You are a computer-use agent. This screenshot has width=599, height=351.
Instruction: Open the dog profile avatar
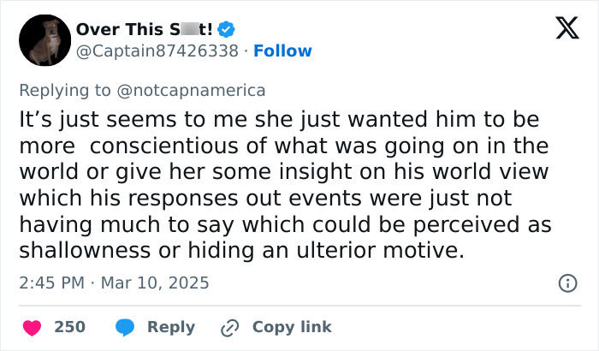[x=44, y=40]
